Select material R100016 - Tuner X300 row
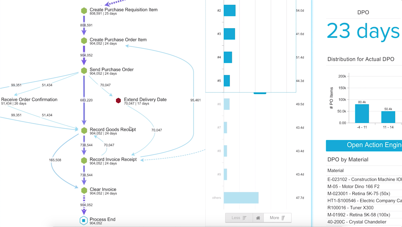This screenshot has height=227, width=402. coord(364,208)
